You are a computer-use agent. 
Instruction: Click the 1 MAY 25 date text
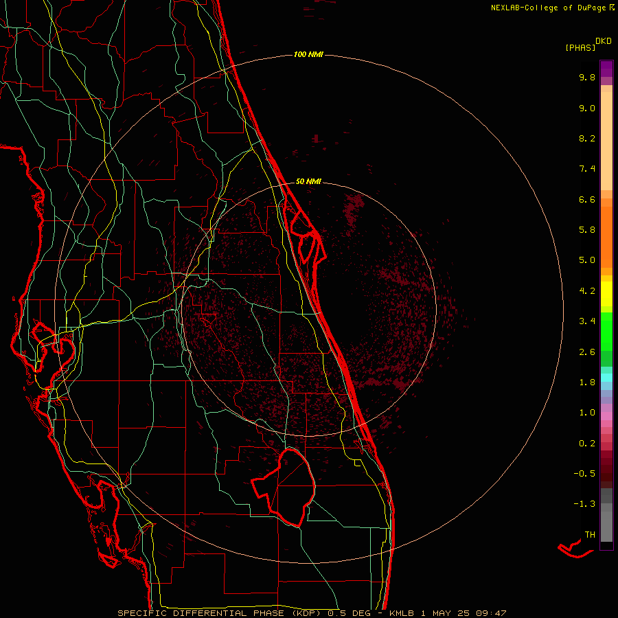445,613
